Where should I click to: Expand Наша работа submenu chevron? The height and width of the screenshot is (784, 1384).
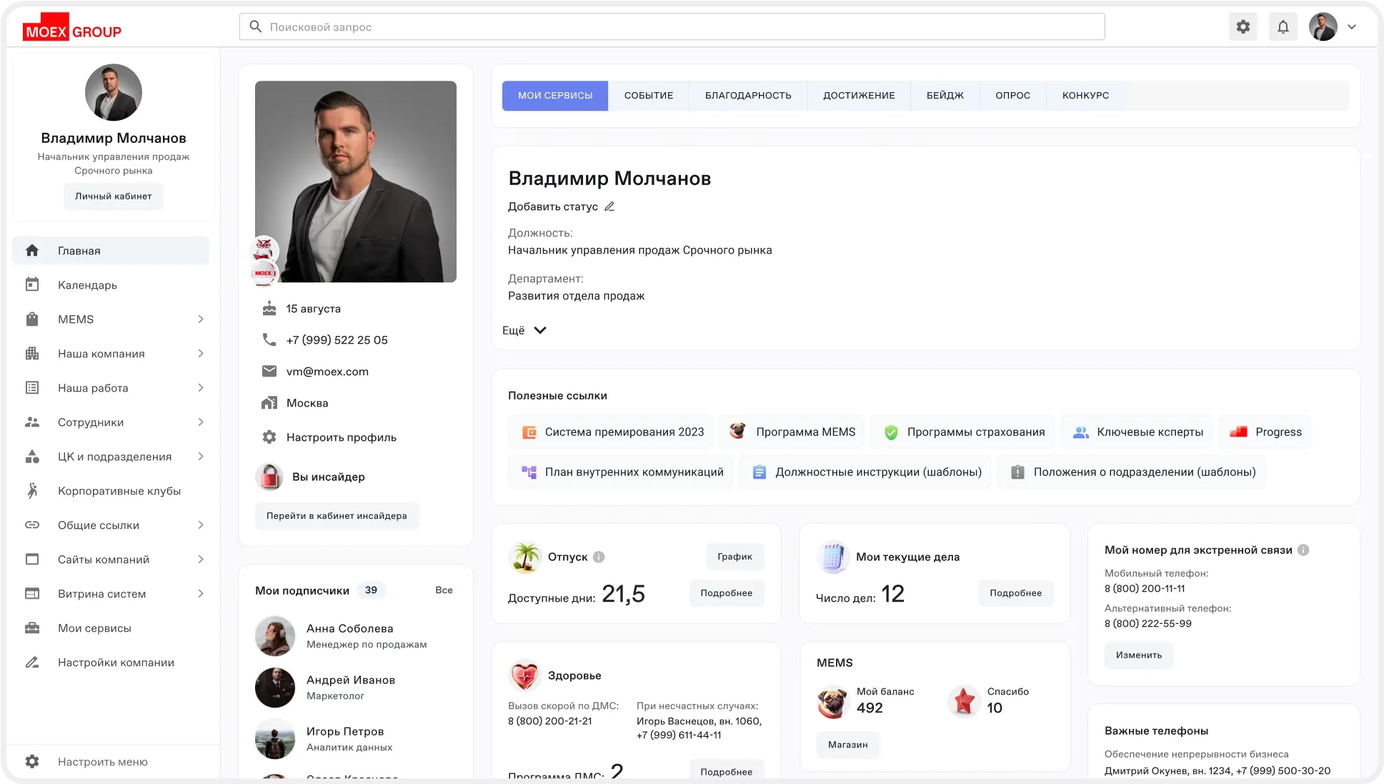201,388
